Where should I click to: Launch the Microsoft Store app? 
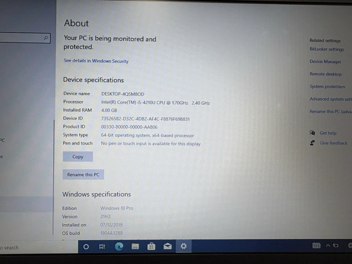(151, 246)
